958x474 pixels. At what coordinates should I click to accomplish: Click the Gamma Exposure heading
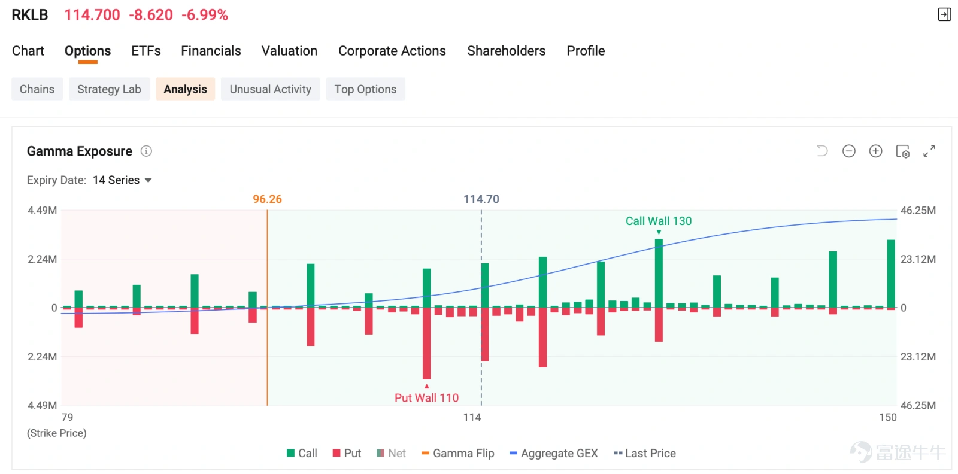(80, 151)
